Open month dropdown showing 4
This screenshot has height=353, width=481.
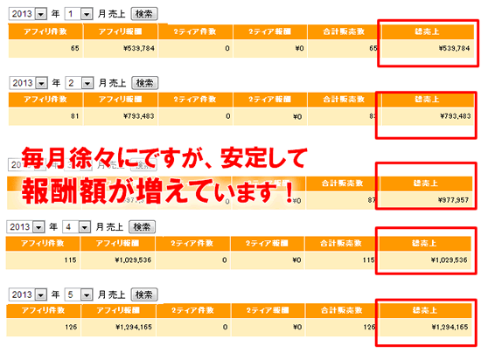[x=77, y=227]
